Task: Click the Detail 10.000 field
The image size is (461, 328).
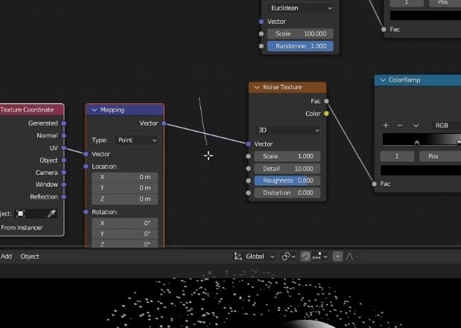Action: [x=287, y=169]
